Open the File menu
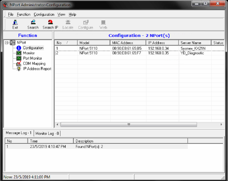The image size is (228, 181). tap(11, 15)
